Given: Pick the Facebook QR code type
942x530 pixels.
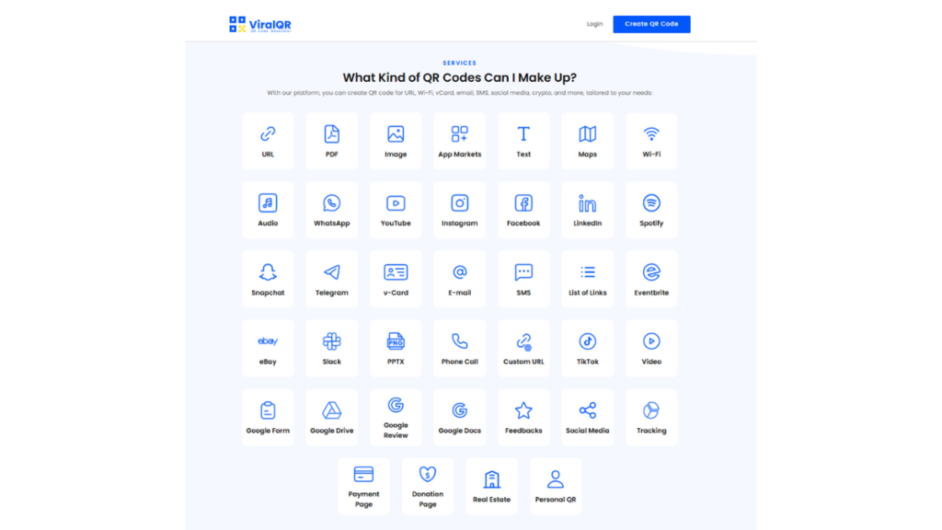Looking at the screenshot, I should pyautogui.click(x=523, y=211).
